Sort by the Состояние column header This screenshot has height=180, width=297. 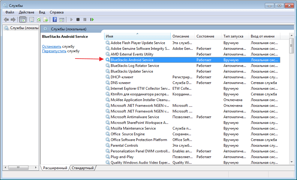[205, 36]
